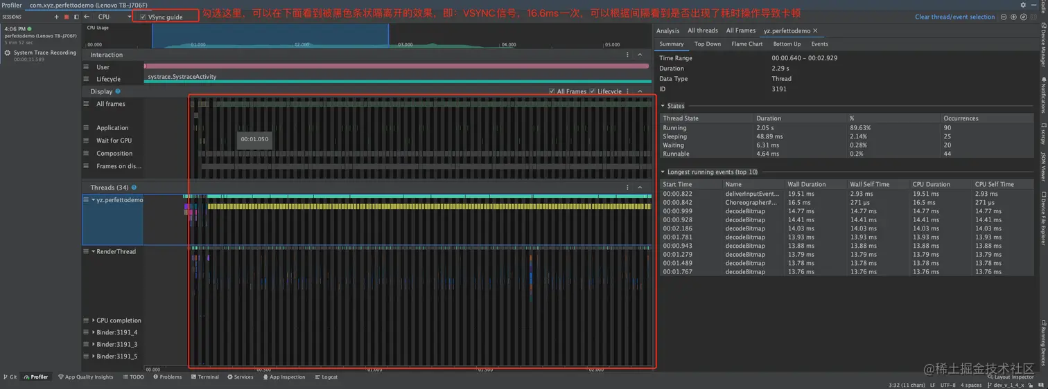Screen dimensions: 1048x389
Task: Toggle the Lifecycle checkbox in Display
Action: pos(593,91)
